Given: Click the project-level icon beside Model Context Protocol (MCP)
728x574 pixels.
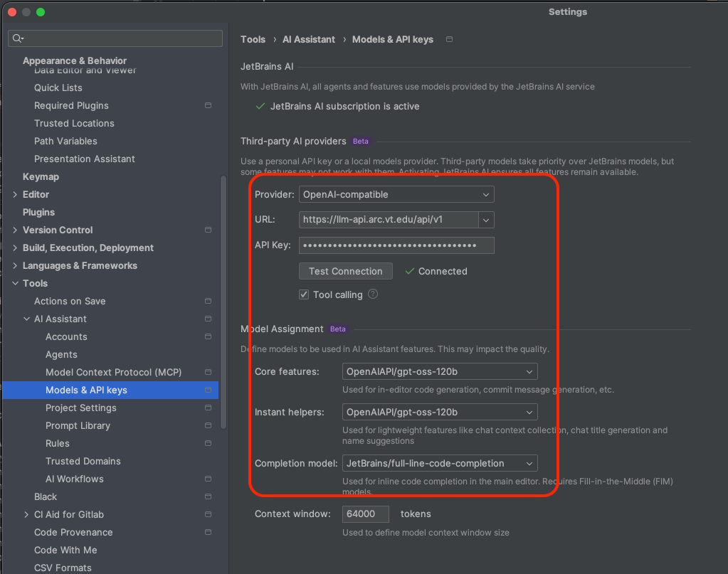Looking at the screenshot, I should point(208,372).
